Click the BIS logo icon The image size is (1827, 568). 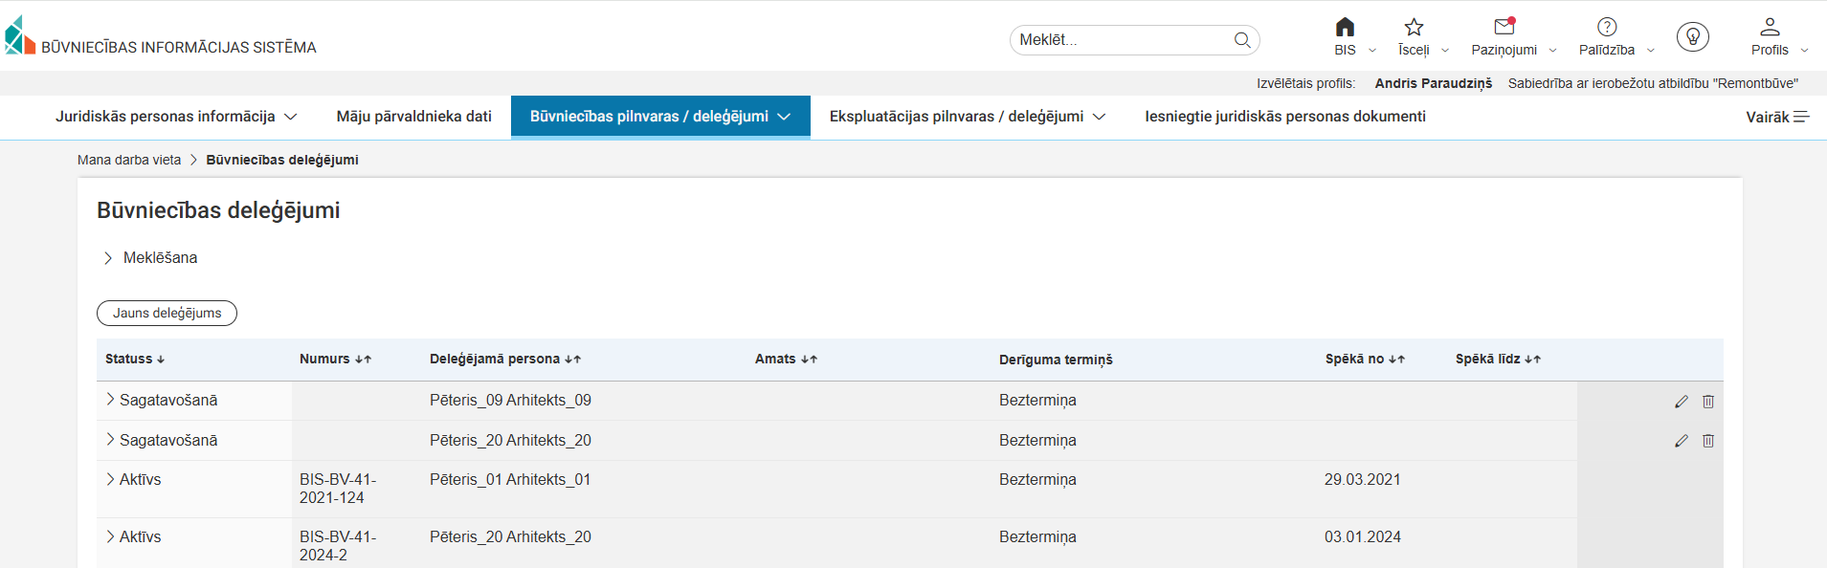20,35
